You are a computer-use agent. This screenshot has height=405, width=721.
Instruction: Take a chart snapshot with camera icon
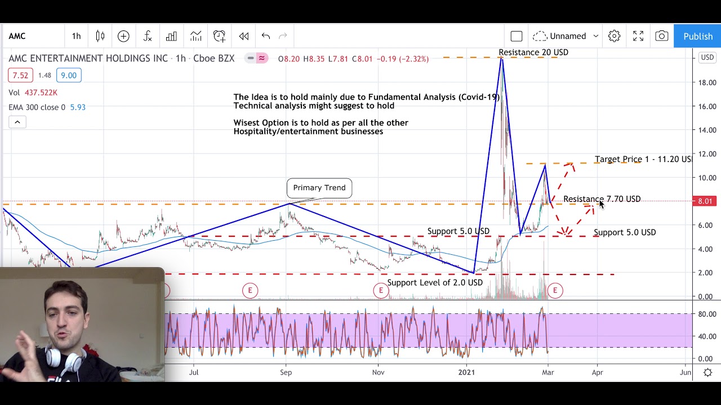pyautogui.click(x=662, y=36)
